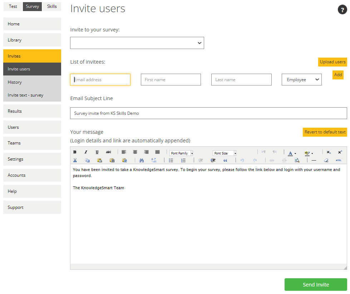Image resolution: width=350 pixels, height=294 pixels.
Task: Open Users in the sidebar
Action: (32, 127)
